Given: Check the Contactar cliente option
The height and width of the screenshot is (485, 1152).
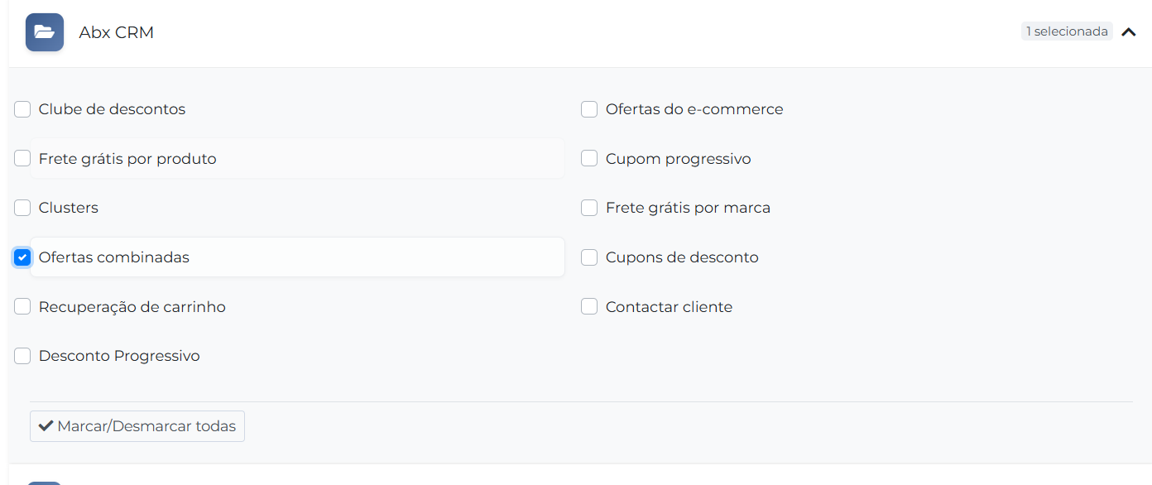Looking at the screenshot, I should click(x=589, y=307).
